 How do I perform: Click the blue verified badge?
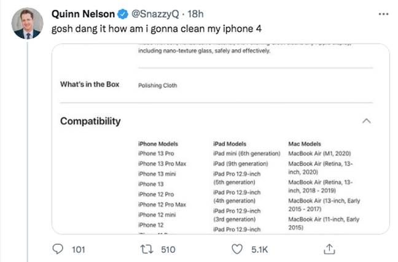(x=123, y=14)
